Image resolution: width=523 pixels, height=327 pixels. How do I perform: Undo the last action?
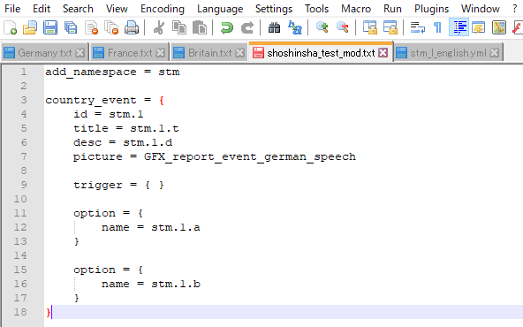227,27
